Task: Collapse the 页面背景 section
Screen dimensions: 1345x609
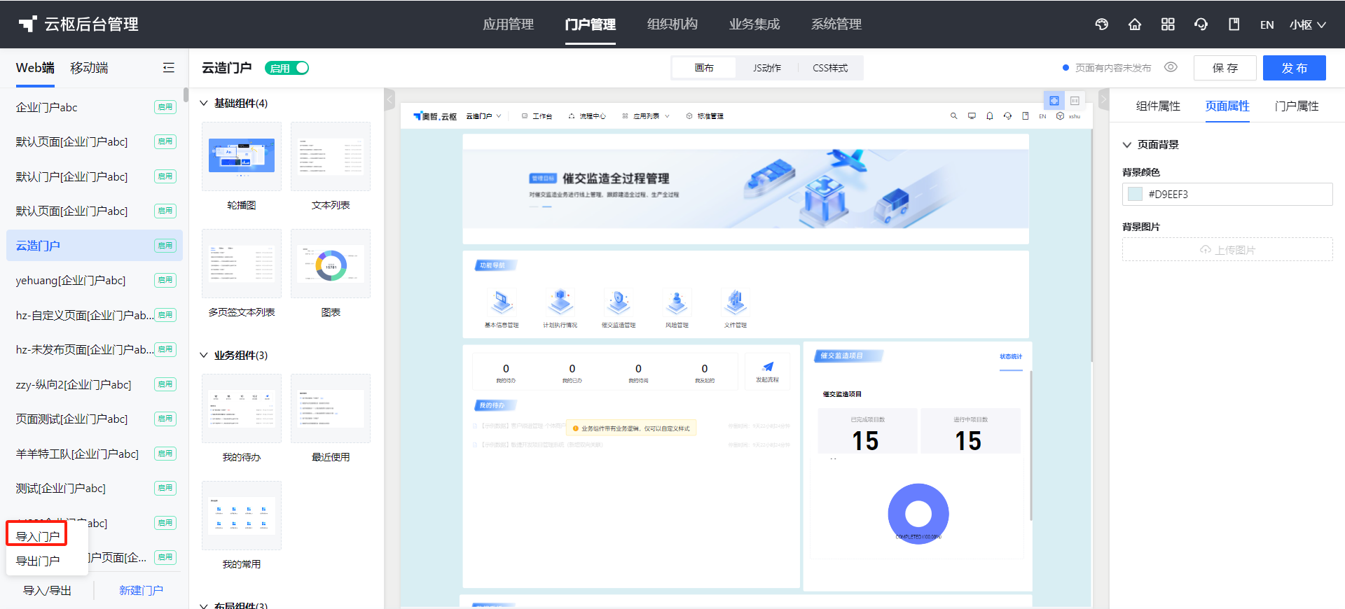Action: click(x=1127, y=145)
